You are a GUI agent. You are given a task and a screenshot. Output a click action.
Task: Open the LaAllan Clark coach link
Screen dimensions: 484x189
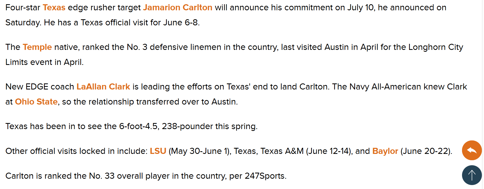[103, 87]
